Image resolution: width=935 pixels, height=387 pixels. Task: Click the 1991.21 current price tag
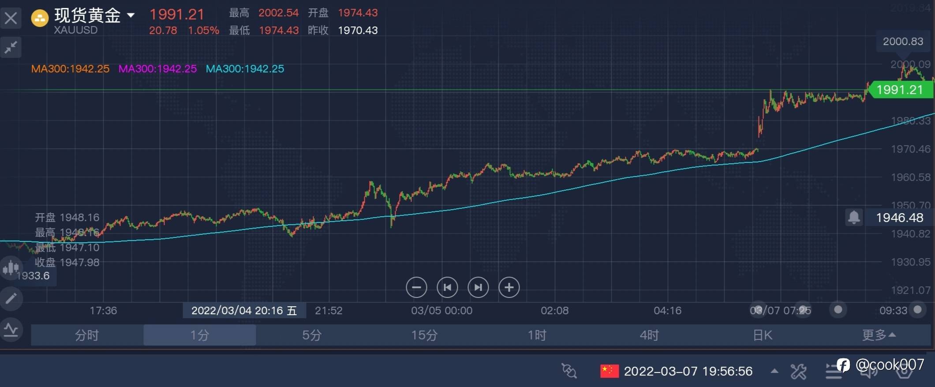pyautogui.click(x=900, y=90)
